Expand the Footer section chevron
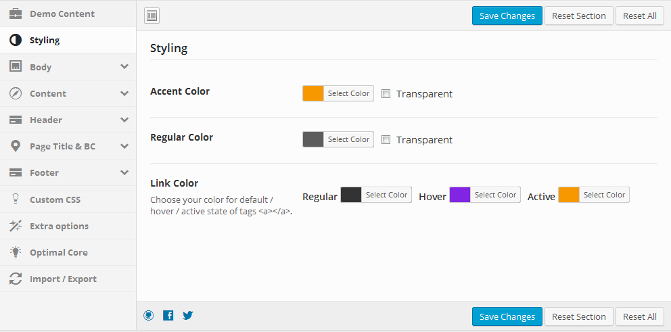 (124, 173)
